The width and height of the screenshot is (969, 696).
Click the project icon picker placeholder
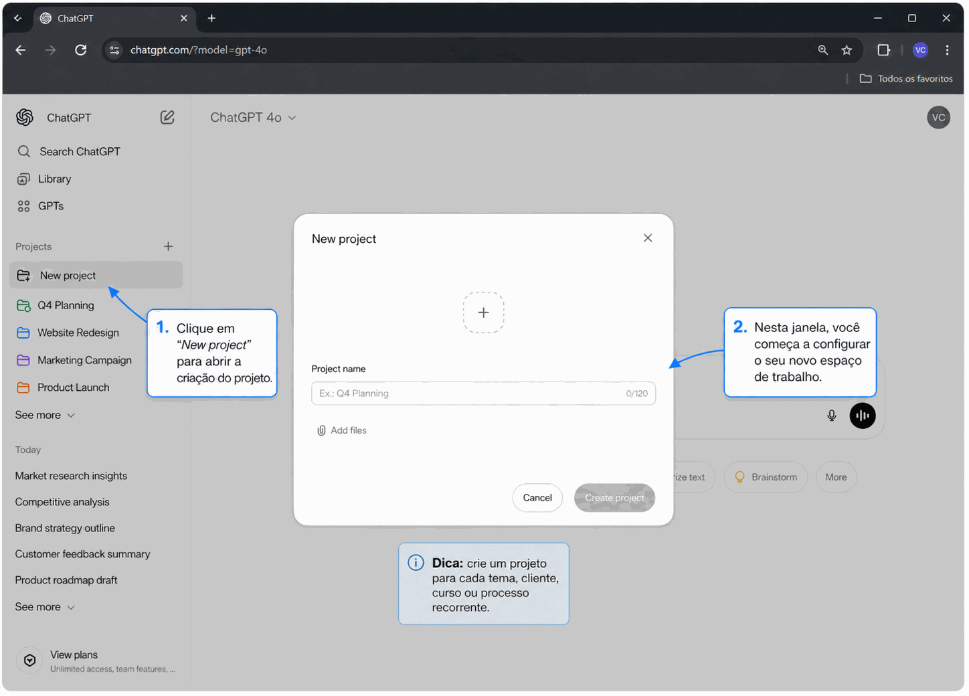point(483,313)
